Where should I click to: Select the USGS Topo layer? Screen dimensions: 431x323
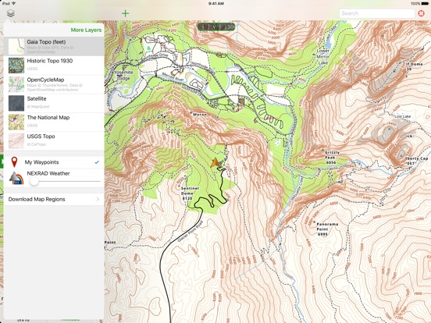pos(54,141)
